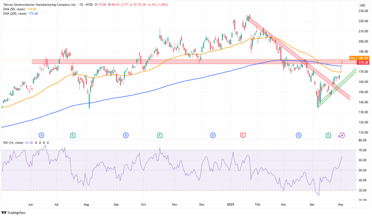Click the Pre 181.97 pre-market price label
Viewport: 372px width, 216px height.
[x=359, y=58]
